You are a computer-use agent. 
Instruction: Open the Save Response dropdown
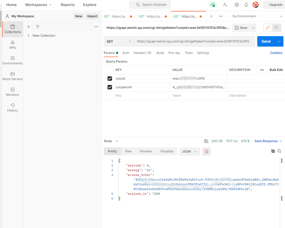point(268,141)
